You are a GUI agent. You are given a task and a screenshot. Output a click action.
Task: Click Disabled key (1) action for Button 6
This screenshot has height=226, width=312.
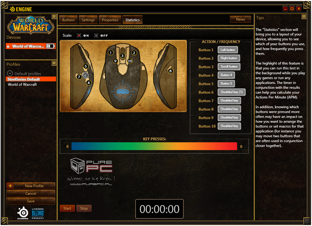click(232, 92)
